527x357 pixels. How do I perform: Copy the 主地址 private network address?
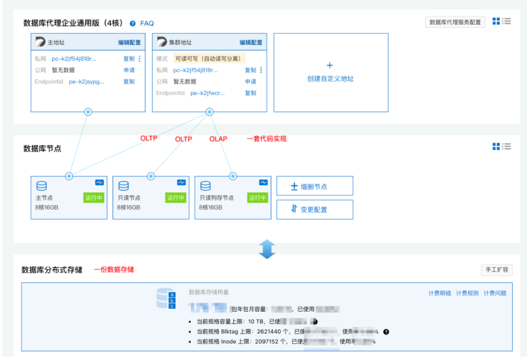point(129,59)
